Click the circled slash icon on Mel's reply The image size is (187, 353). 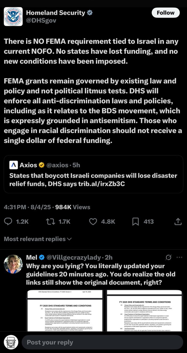(169, 258)
